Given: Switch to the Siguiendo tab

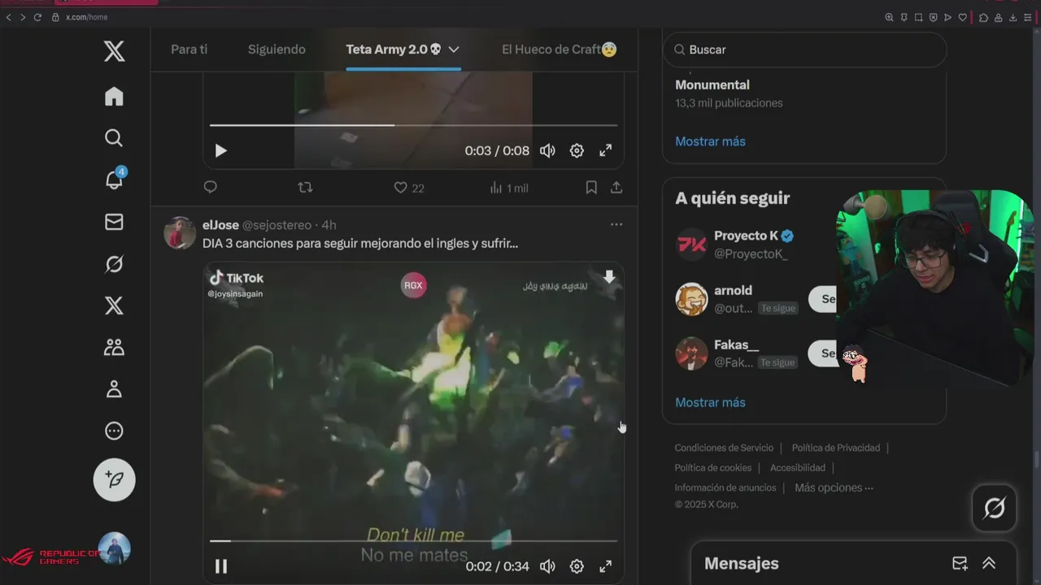Looking at the screenshot, I should 277,50.
